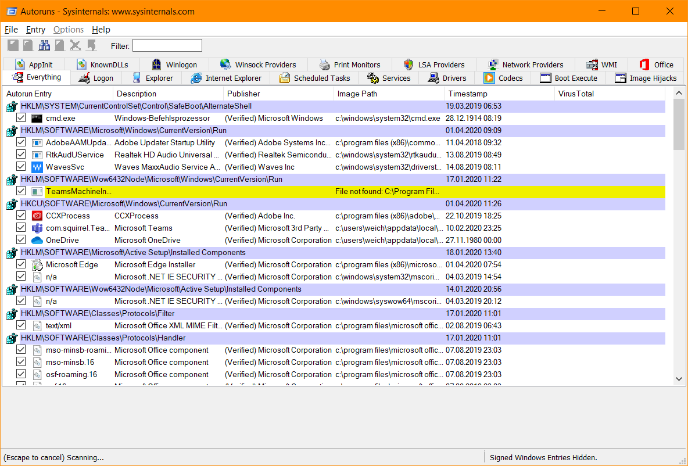Click the vertical scrollbar thumb
This screenshot has height=466, width=688.
click(x=679, y=124)
